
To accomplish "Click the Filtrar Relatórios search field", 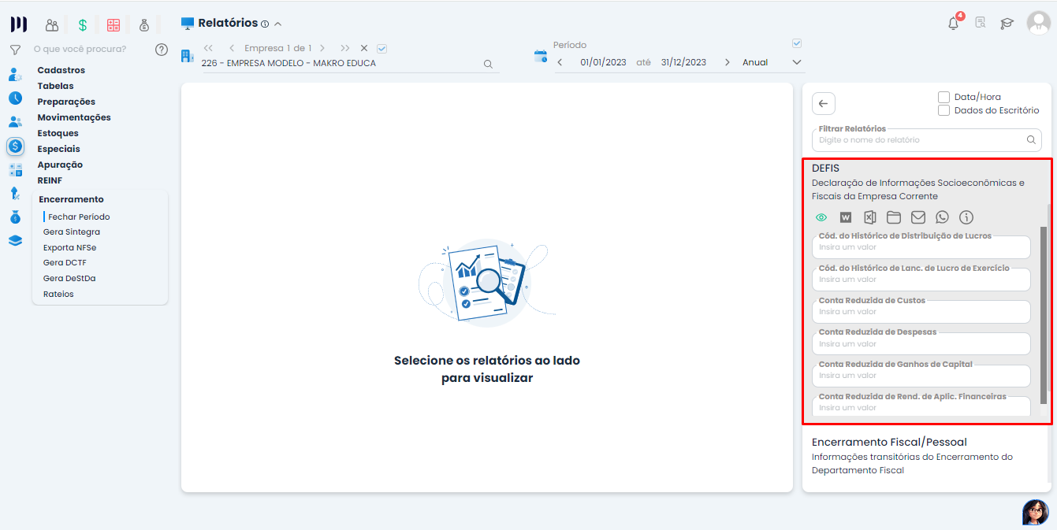I will (x=921, y=140).
